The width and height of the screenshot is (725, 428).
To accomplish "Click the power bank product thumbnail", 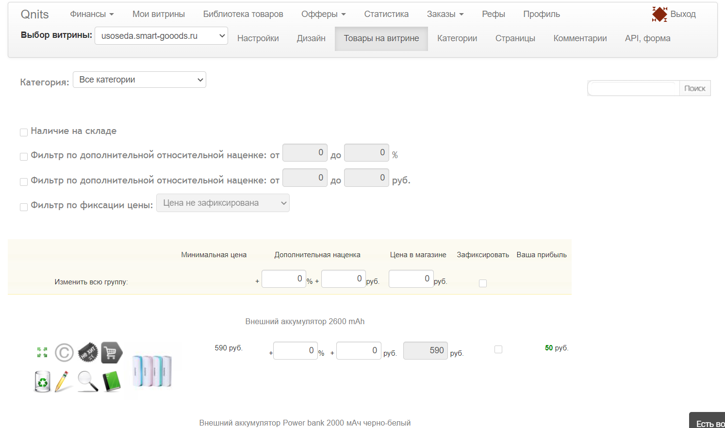I will coord(152,371).
